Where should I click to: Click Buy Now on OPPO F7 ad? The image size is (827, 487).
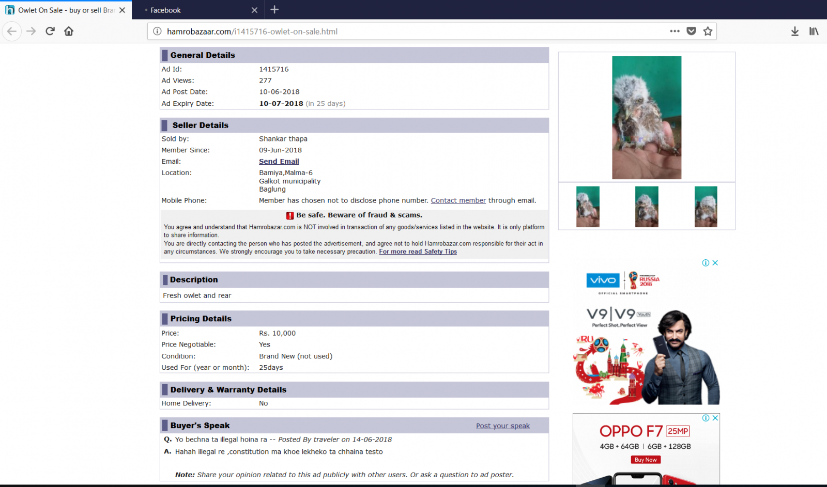tap(646, 460)
